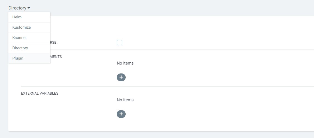314x138 pixels.
Task: Enable the directory recurse checkbox
Action: (119, 43)
